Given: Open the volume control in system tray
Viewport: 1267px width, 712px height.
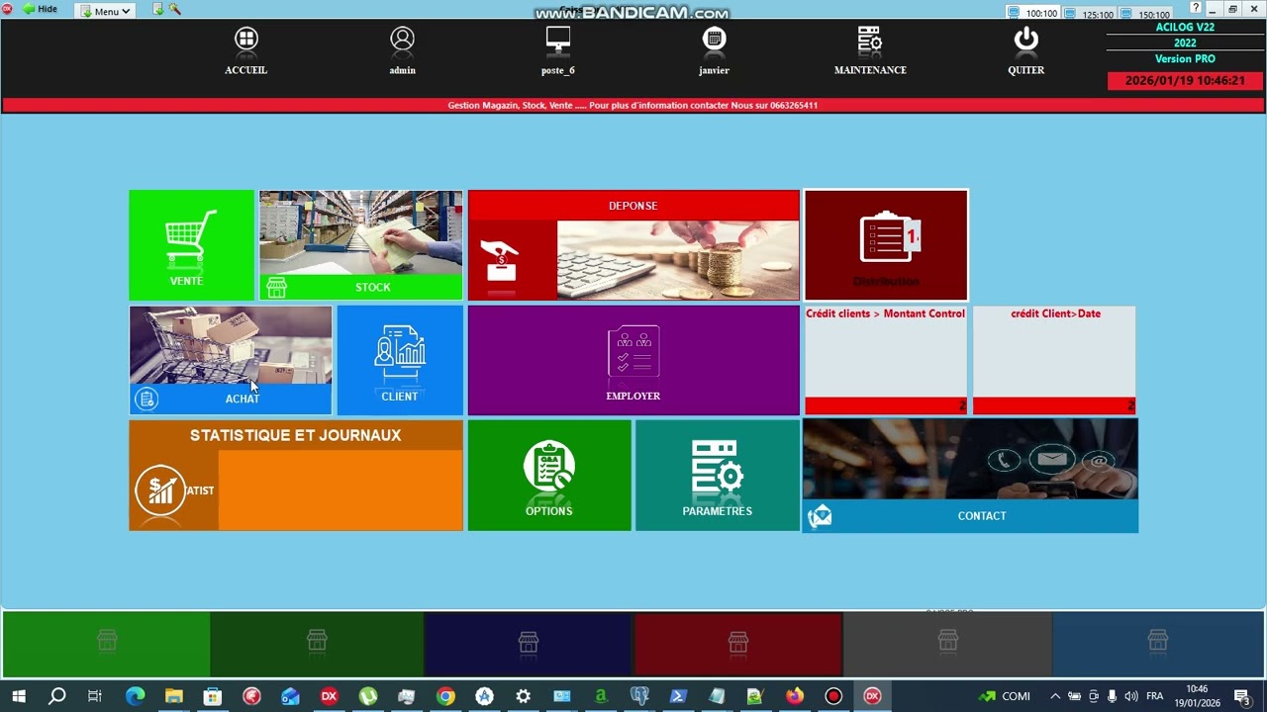Looking at the screenshot, I should pyautogui.click(x=1130, y=696).
